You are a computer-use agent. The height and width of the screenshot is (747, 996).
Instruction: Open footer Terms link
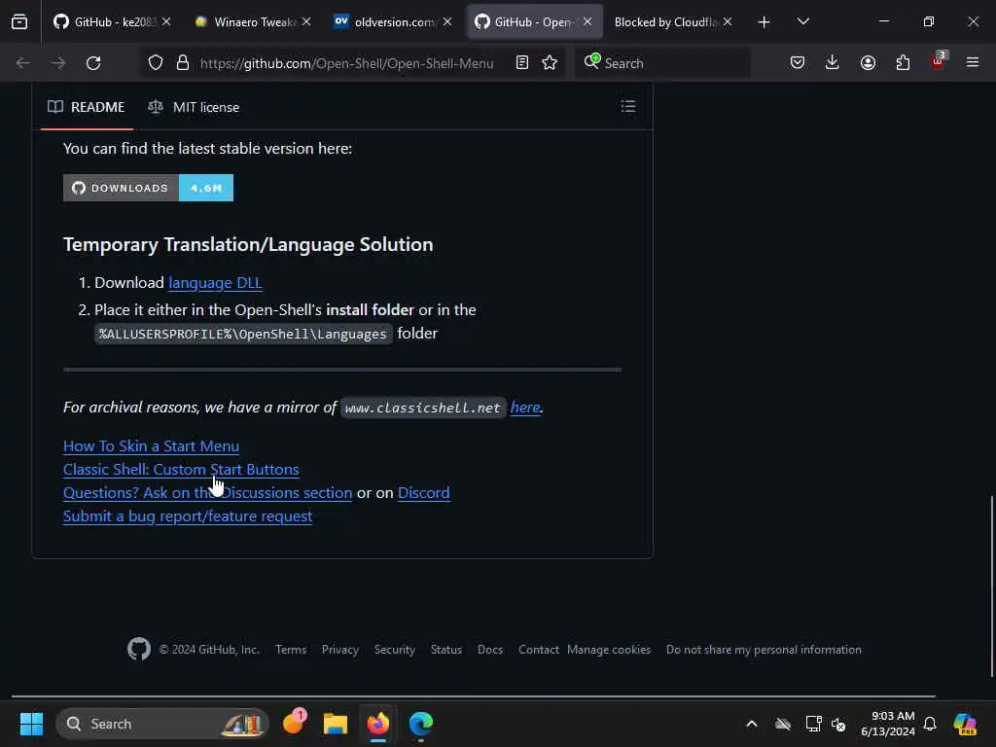click(x=291, y=649)
